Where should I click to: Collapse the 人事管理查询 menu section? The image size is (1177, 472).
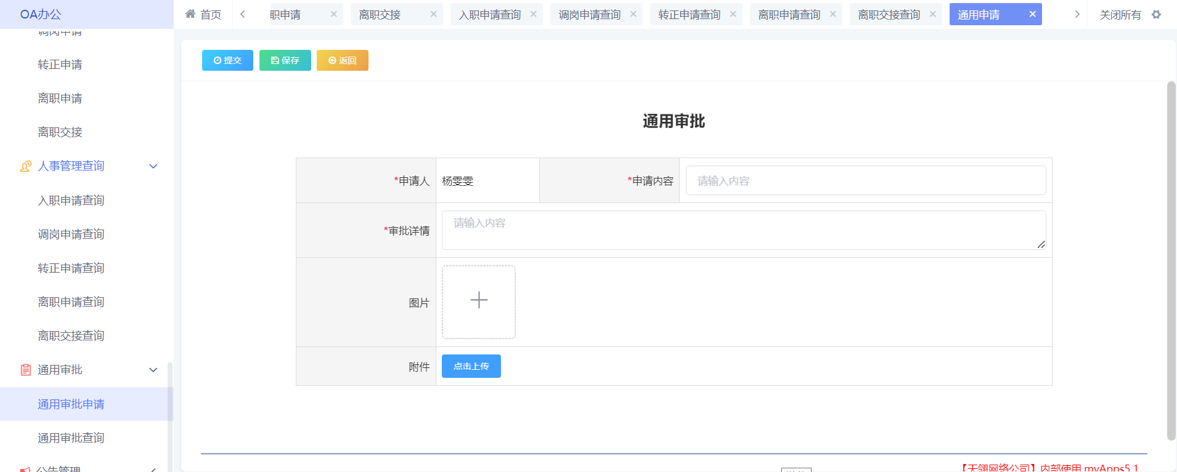pyautogui.click(x=153, y=166)
